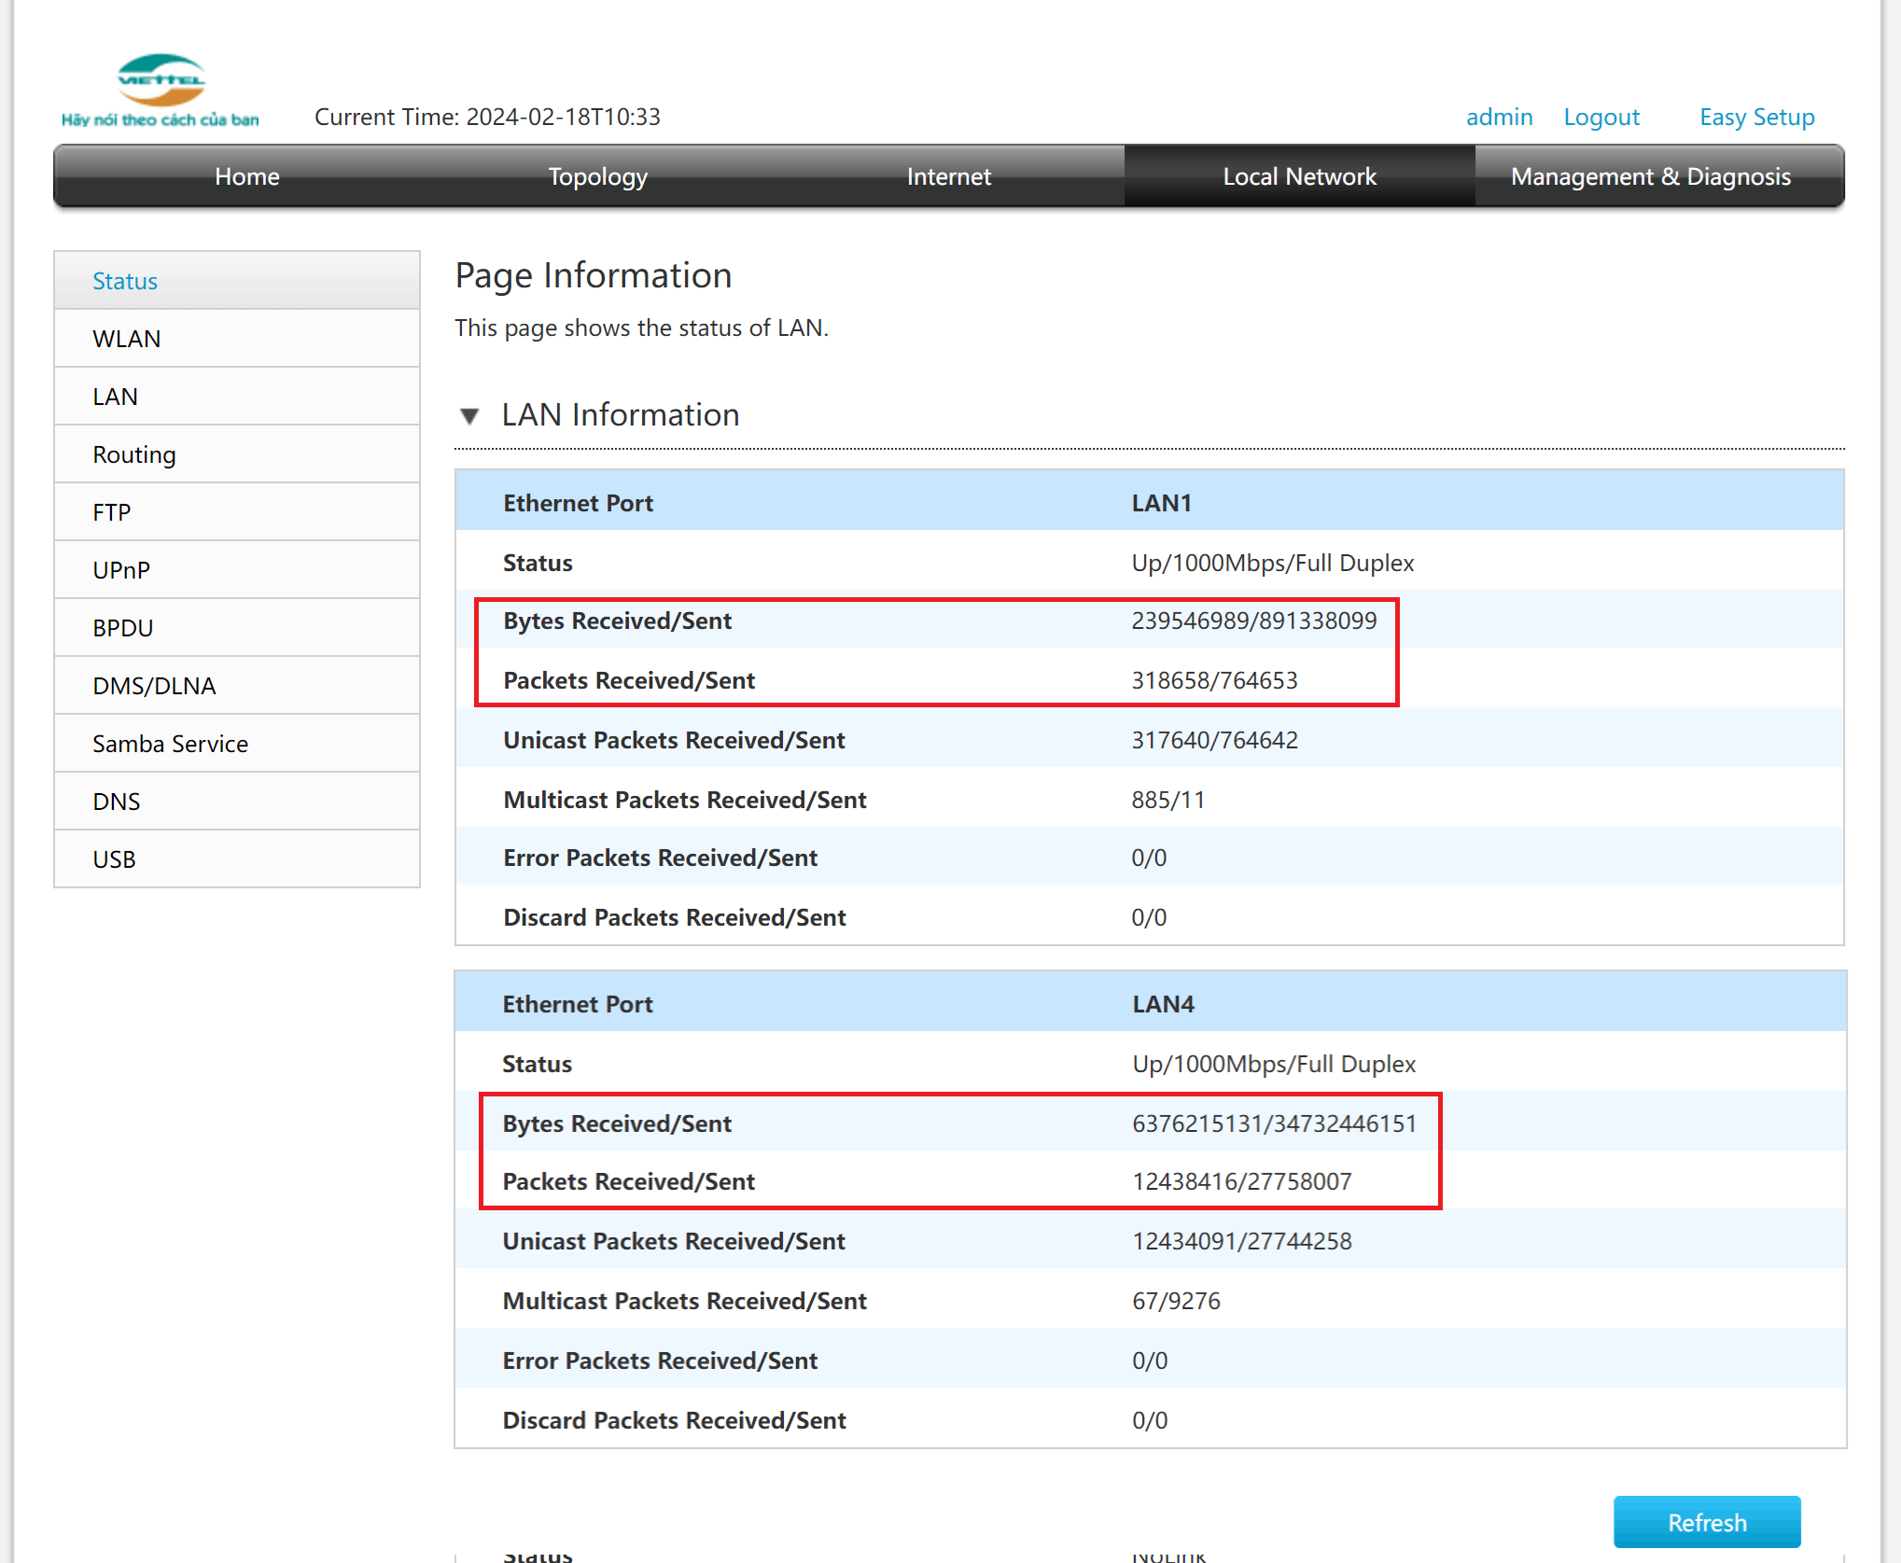Open the USB sidebar item
The image size is (1901, 1563).
[x=237, y=859]
